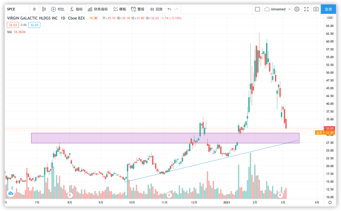This screenshot has height=211, width=341.
Task: Click the Compare (对比) plus icon
Action: coord(53,9)
